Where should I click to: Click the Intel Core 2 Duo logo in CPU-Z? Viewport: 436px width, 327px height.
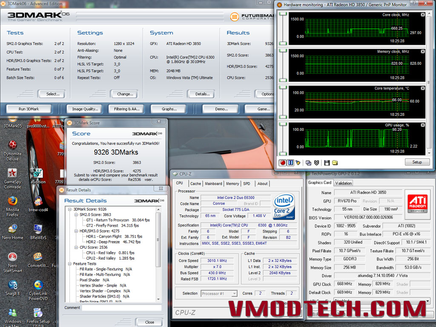coord(284,207)
